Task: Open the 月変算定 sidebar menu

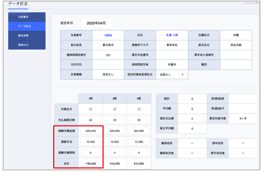Action: (x=27, y=17)
